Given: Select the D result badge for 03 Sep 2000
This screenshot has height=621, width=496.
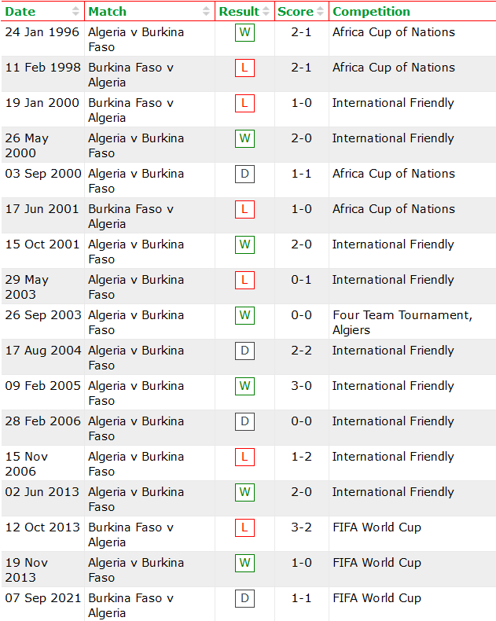Looking at the screenshot, I should click(x=244, y=175).
